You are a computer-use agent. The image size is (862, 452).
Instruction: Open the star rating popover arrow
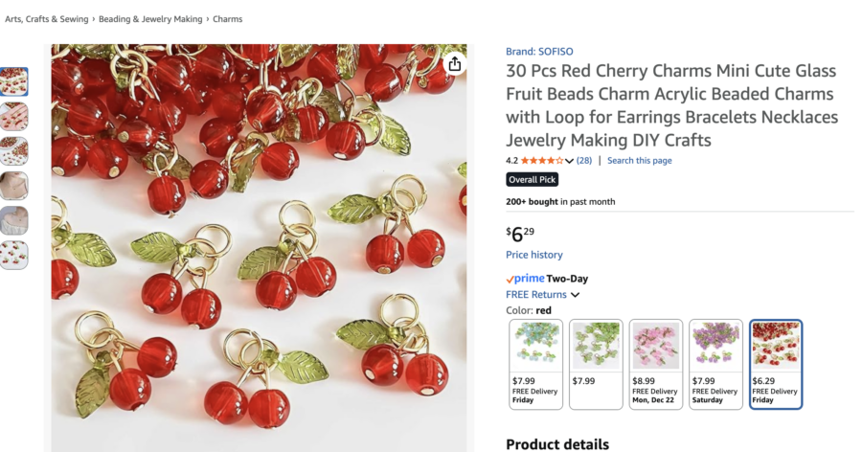tap(569, 161)
